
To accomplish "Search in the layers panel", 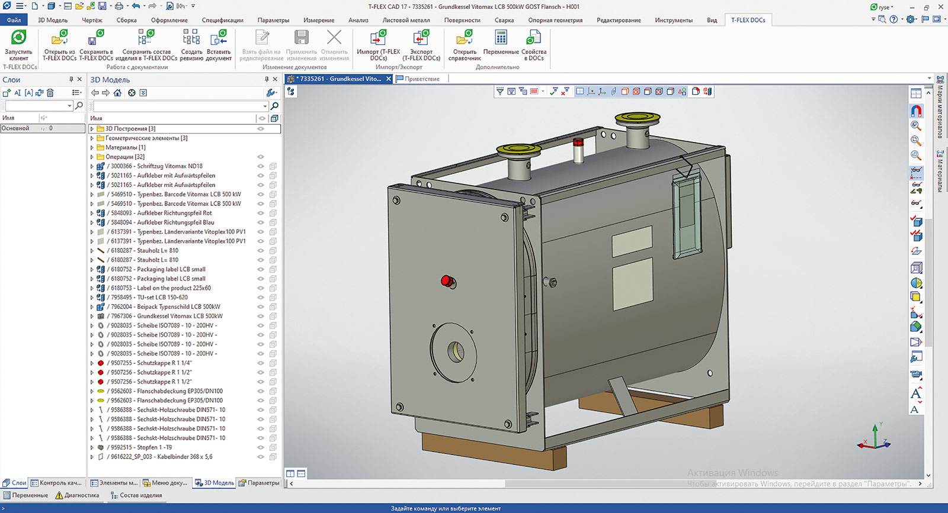I will 79,106.
